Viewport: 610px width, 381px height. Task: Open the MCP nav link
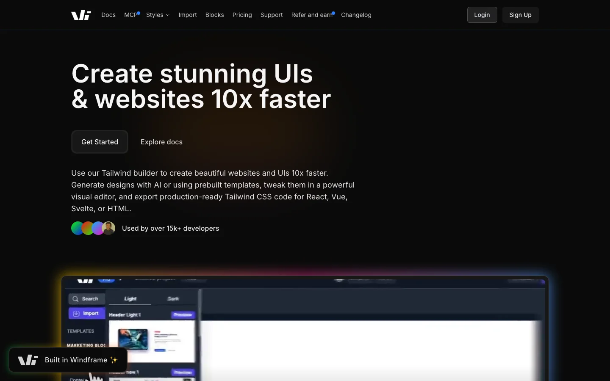pos(131,15)
